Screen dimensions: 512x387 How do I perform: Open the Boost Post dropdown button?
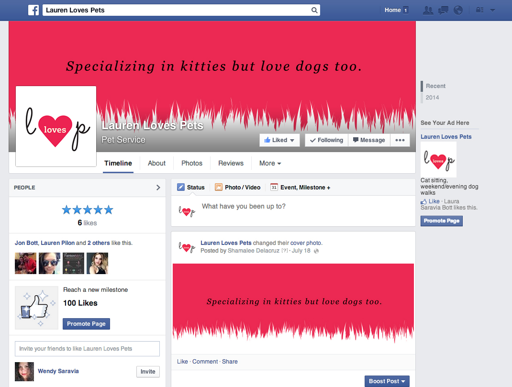tap(387, 381)
